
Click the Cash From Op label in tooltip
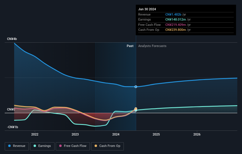coord(149,30)
